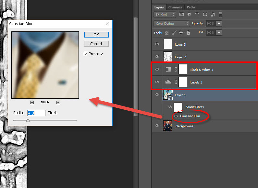Click the Opacity value field

tap(211, 24)
